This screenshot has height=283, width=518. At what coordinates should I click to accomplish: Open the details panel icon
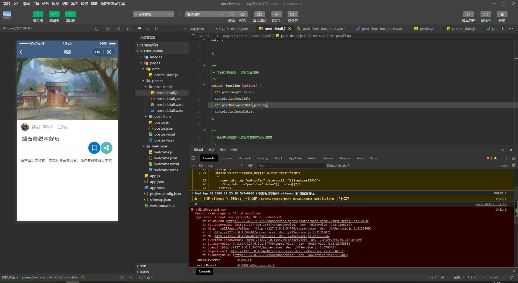pyautogui.click(x=502, y=14)
